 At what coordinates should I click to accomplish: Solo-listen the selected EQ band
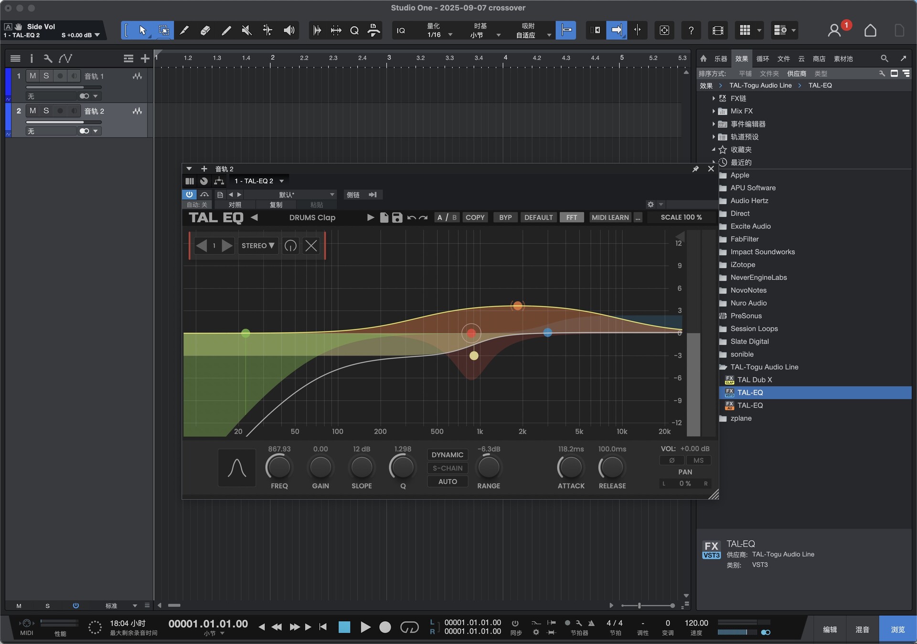click(x=290, y=246)
